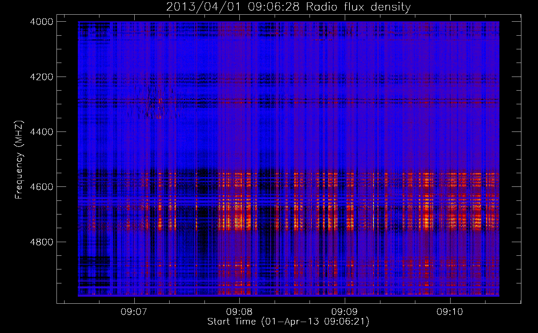Viewport: 538px width, 333px height.
Task: Click the 'Frequency (MHZ)' y-axis title
Action: (x=19, y=160)
